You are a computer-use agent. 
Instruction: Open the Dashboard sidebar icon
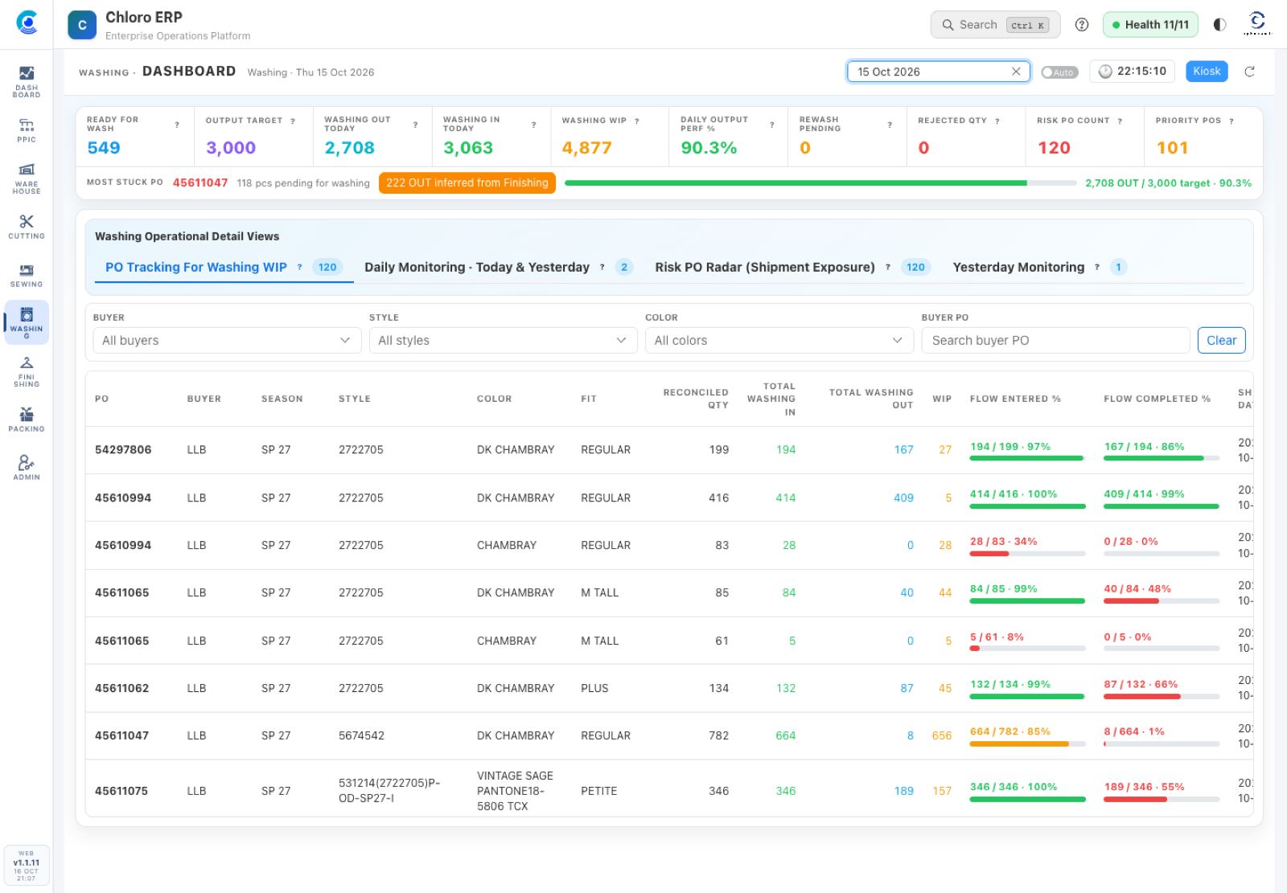click(27, 82)
